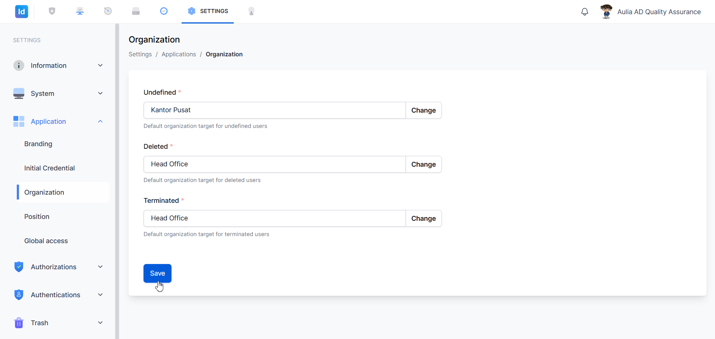Click the Id app logo
This screenshot has height=339, width=715.
(22, 12)
